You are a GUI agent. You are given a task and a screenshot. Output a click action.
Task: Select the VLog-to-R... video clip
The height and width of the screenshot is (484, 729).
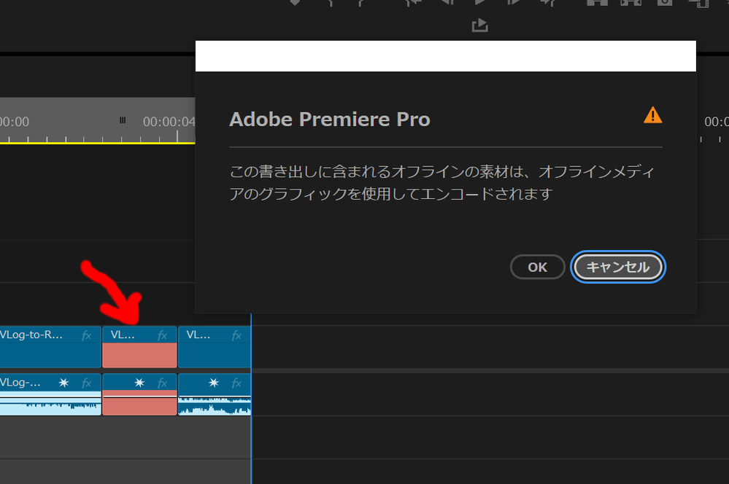click(50, 347)
